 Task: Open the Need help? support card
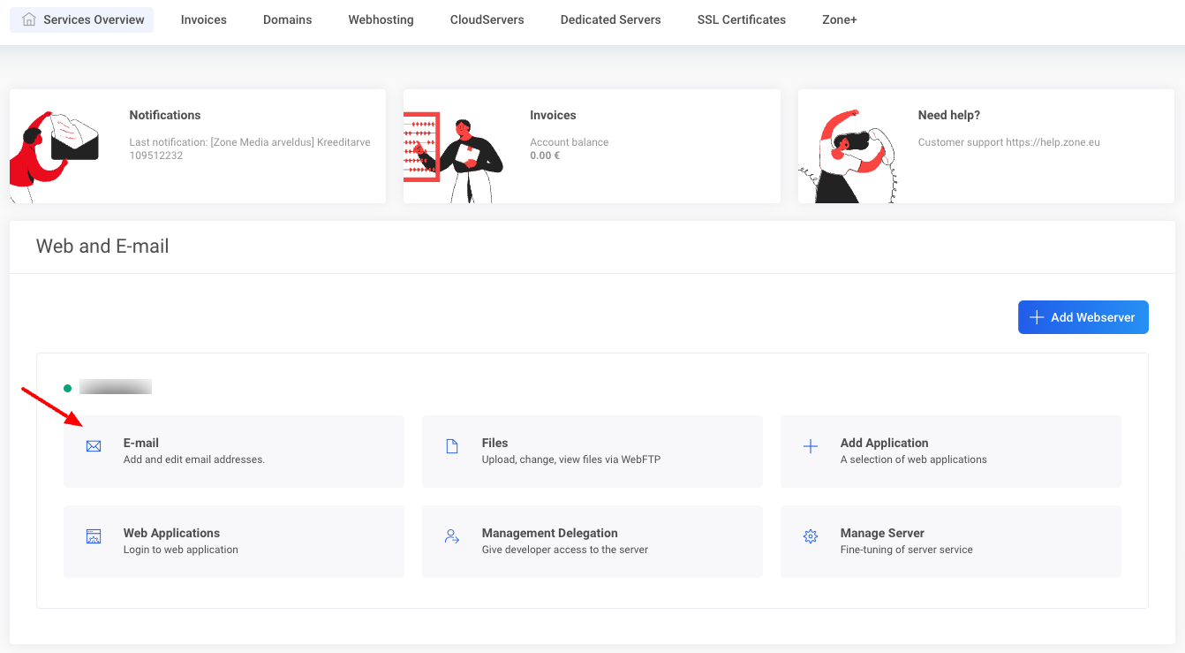985,146
